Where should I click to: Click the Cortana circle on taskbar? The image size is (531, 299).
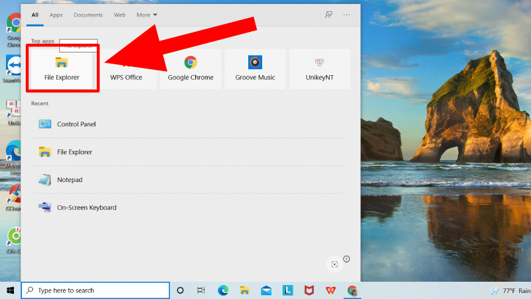pyautogui.click(x=180, y=290)
